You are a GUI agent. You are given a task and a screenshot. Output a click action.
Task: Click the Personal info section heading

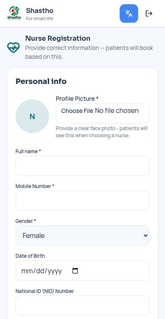[41, 81]
